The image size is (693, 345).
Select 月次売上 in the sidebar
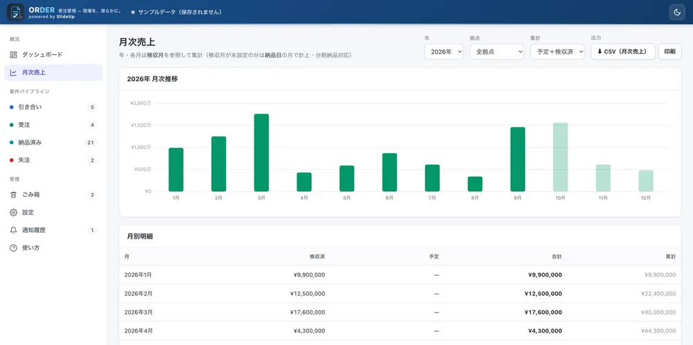point(53,73)
